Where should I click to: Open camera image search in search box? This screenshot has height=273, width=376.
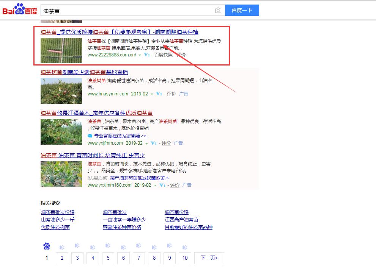218,11
